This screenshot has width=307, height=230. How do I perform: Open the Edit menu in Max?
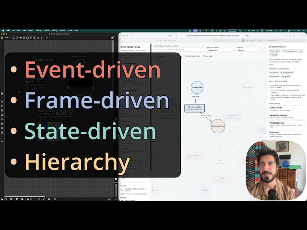tap(19, 31)
